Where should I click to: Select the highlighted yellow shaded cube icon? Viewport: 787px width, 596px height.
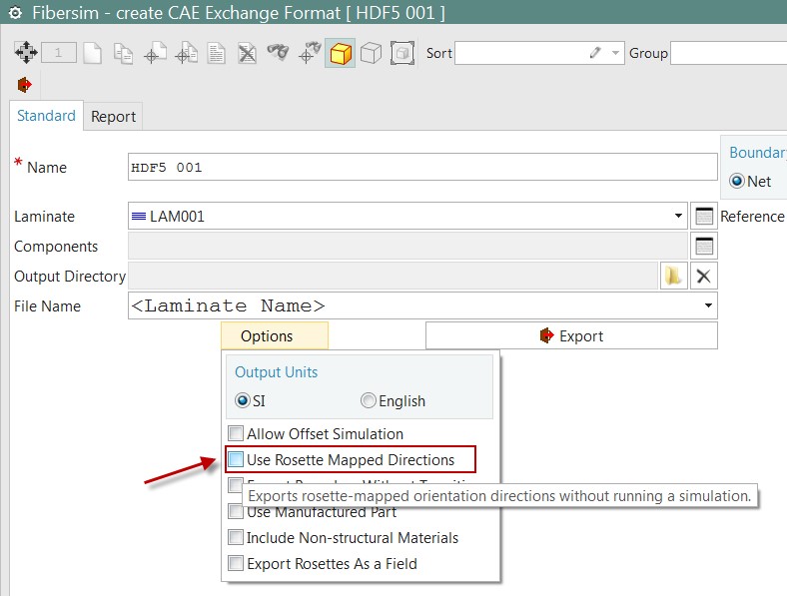click(x=341, y=53)
